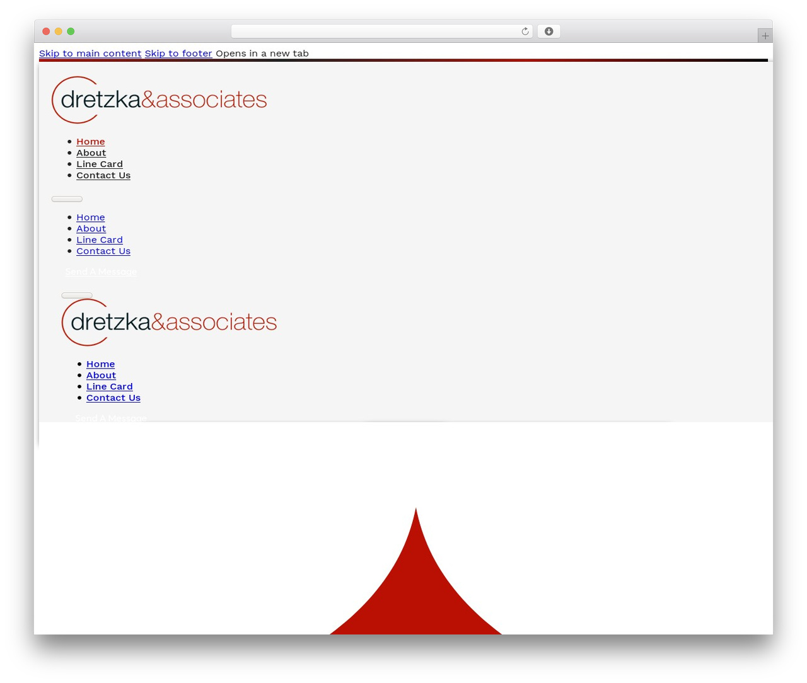Select Line Card in the first menu

(x=100, y=164)
